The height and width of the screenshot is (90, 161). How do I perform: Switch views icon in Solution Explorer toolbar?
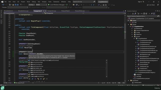pos(135,13)
